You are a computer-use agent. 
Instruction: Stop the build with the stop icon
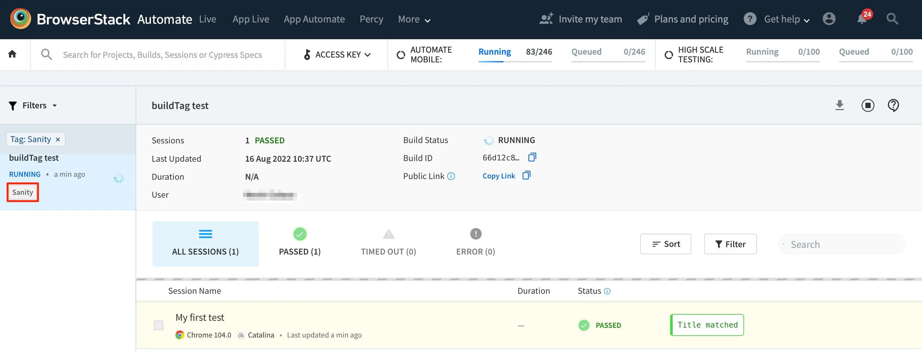(867, 105)
